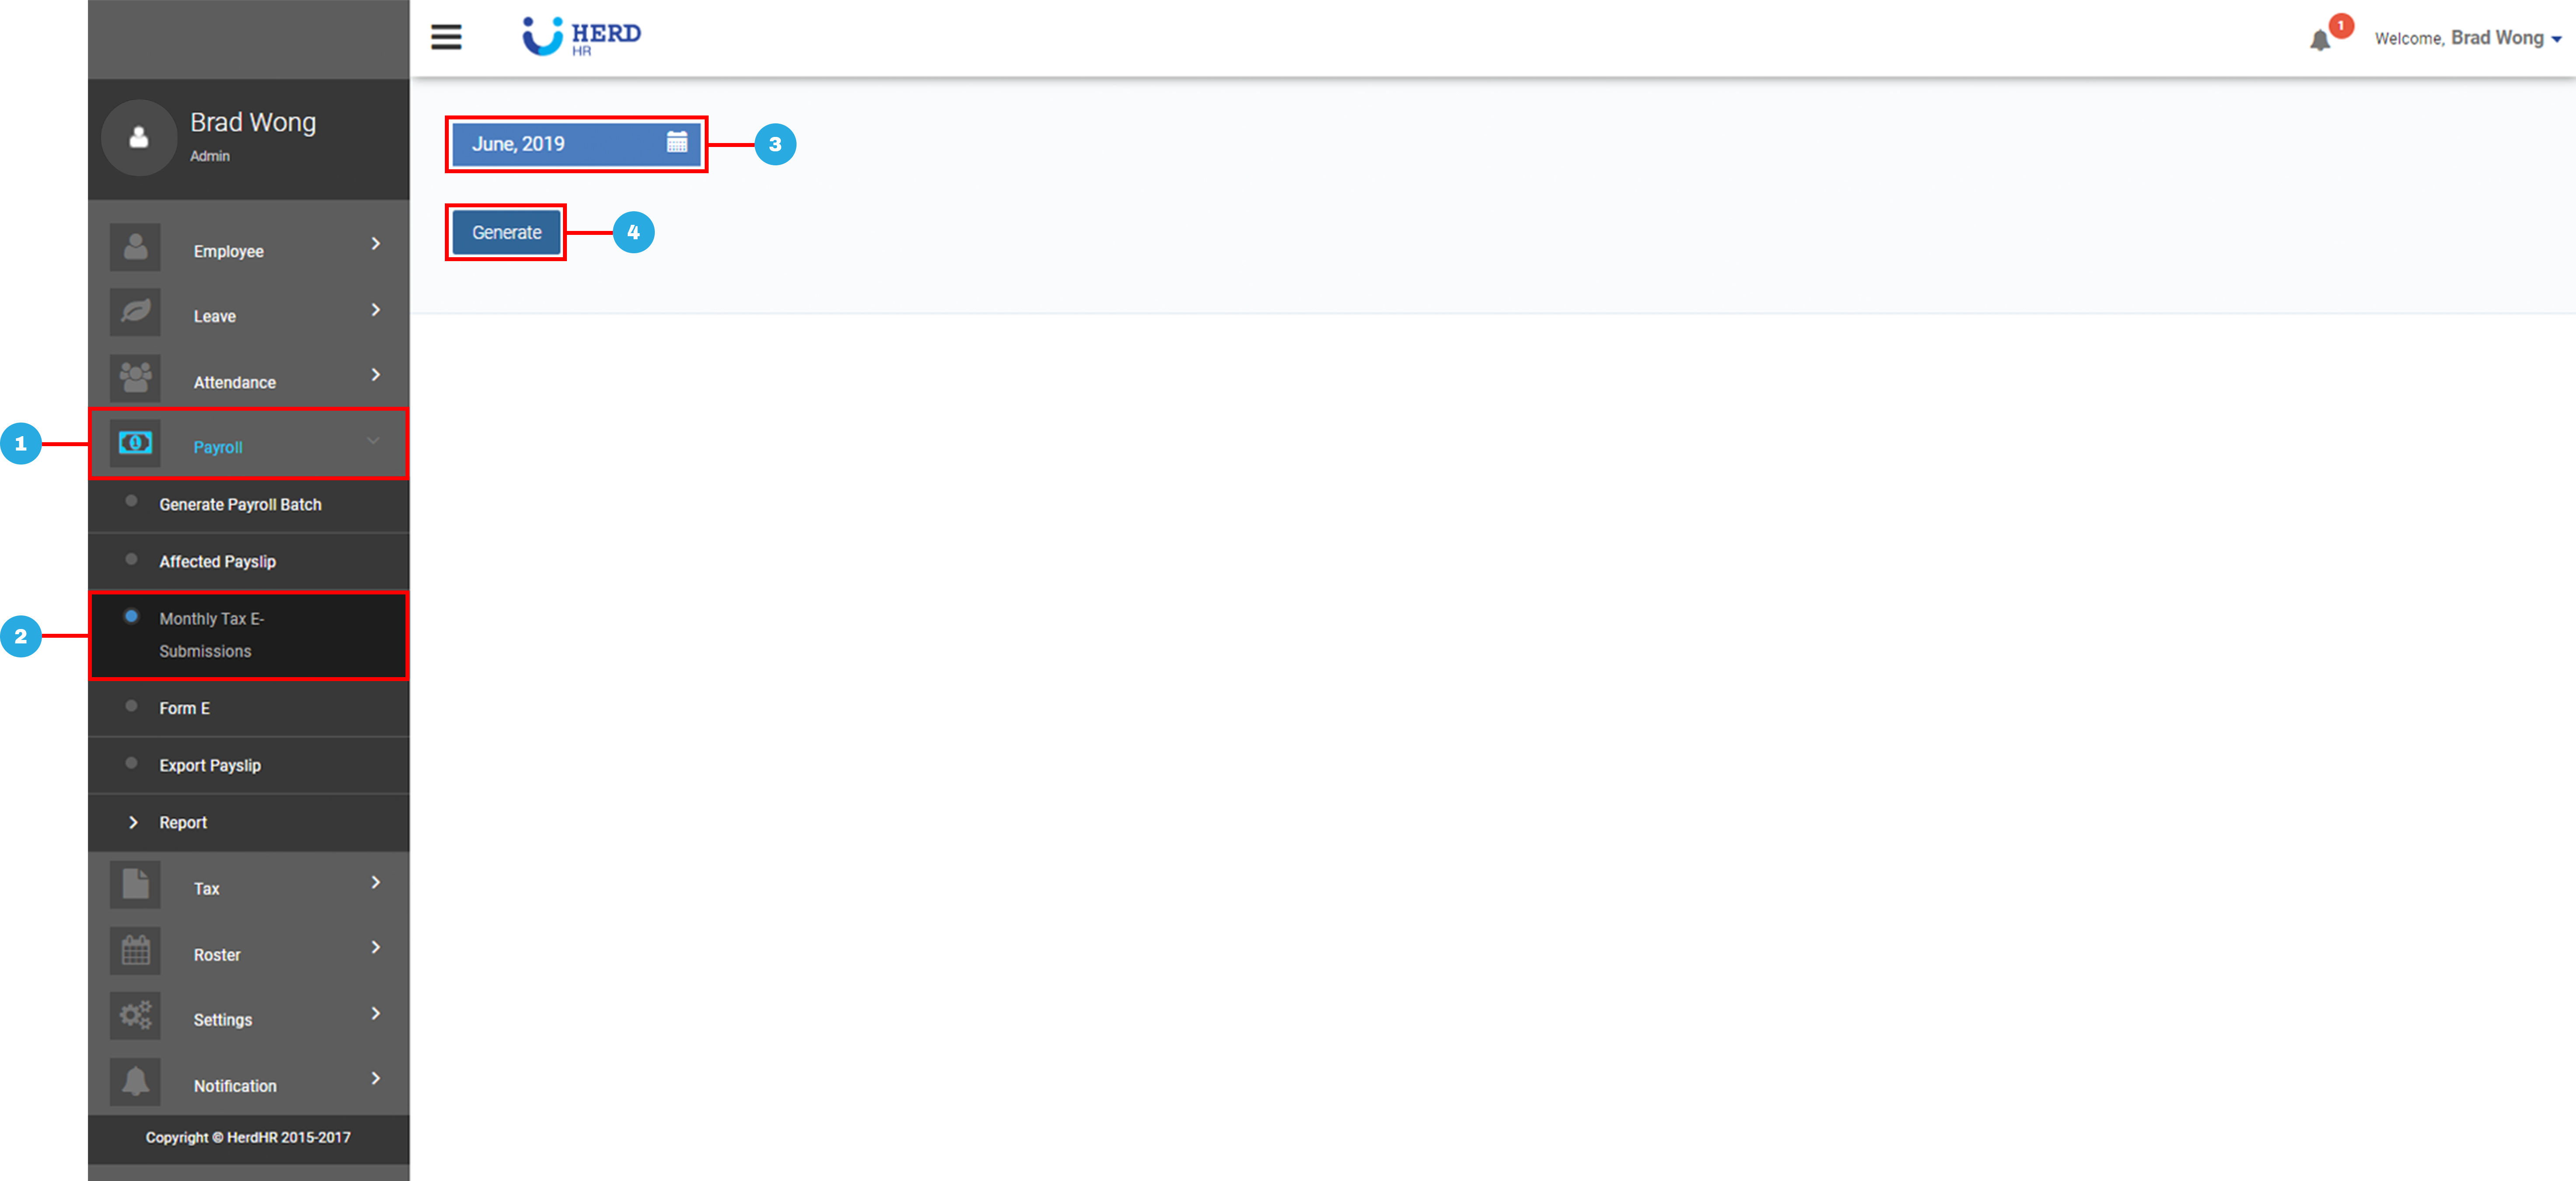Image resolution: width=2576 pixels, height=1181 pixels.
Task: Select the Roster calendar icon
Action: tap(135, 950)
